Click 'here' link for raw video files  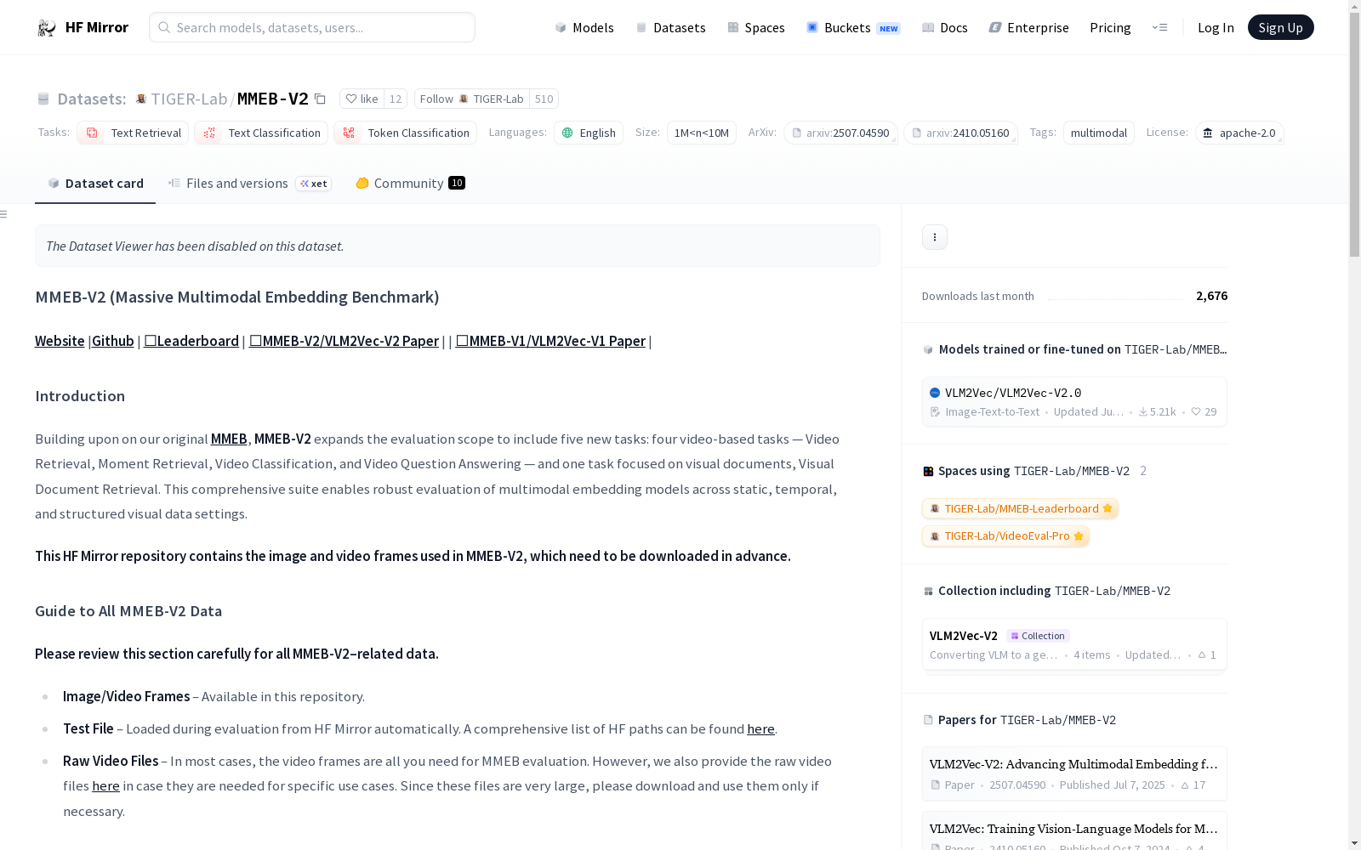point(105,785)
